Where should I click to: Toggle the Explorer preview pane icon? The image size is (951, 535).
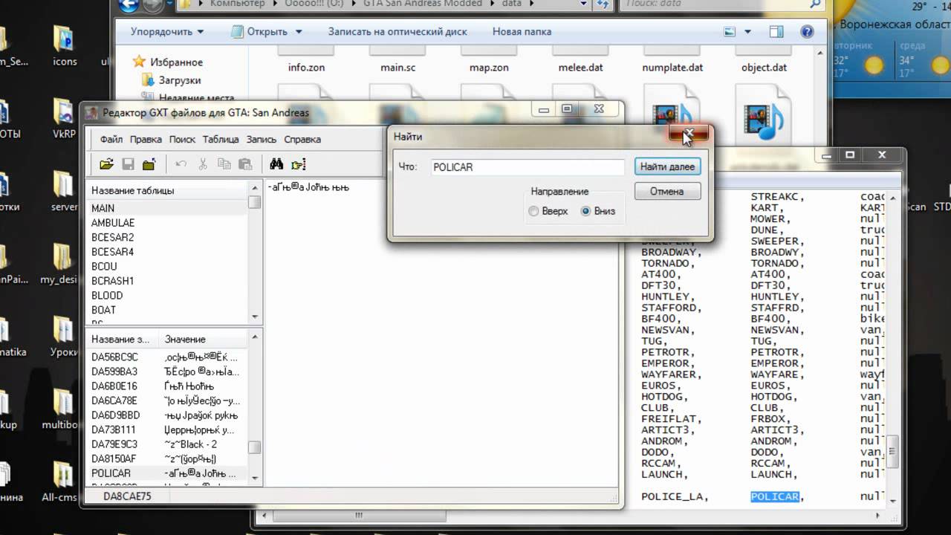point(776,32)
